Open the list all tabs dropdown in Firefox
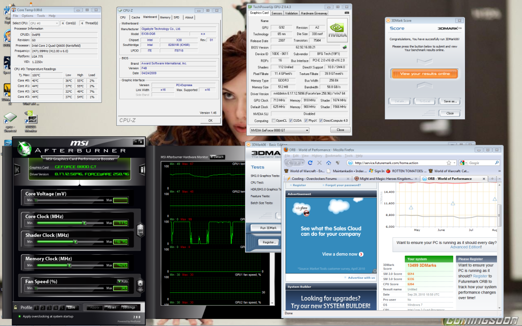 click(x=499, y=179)
